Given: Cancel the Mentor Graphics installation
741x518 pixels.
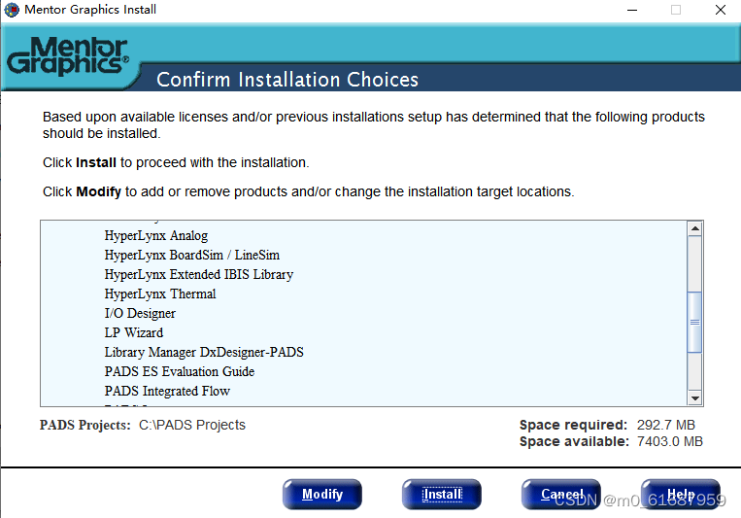Looking at the screenshot, I should point(561,494).
